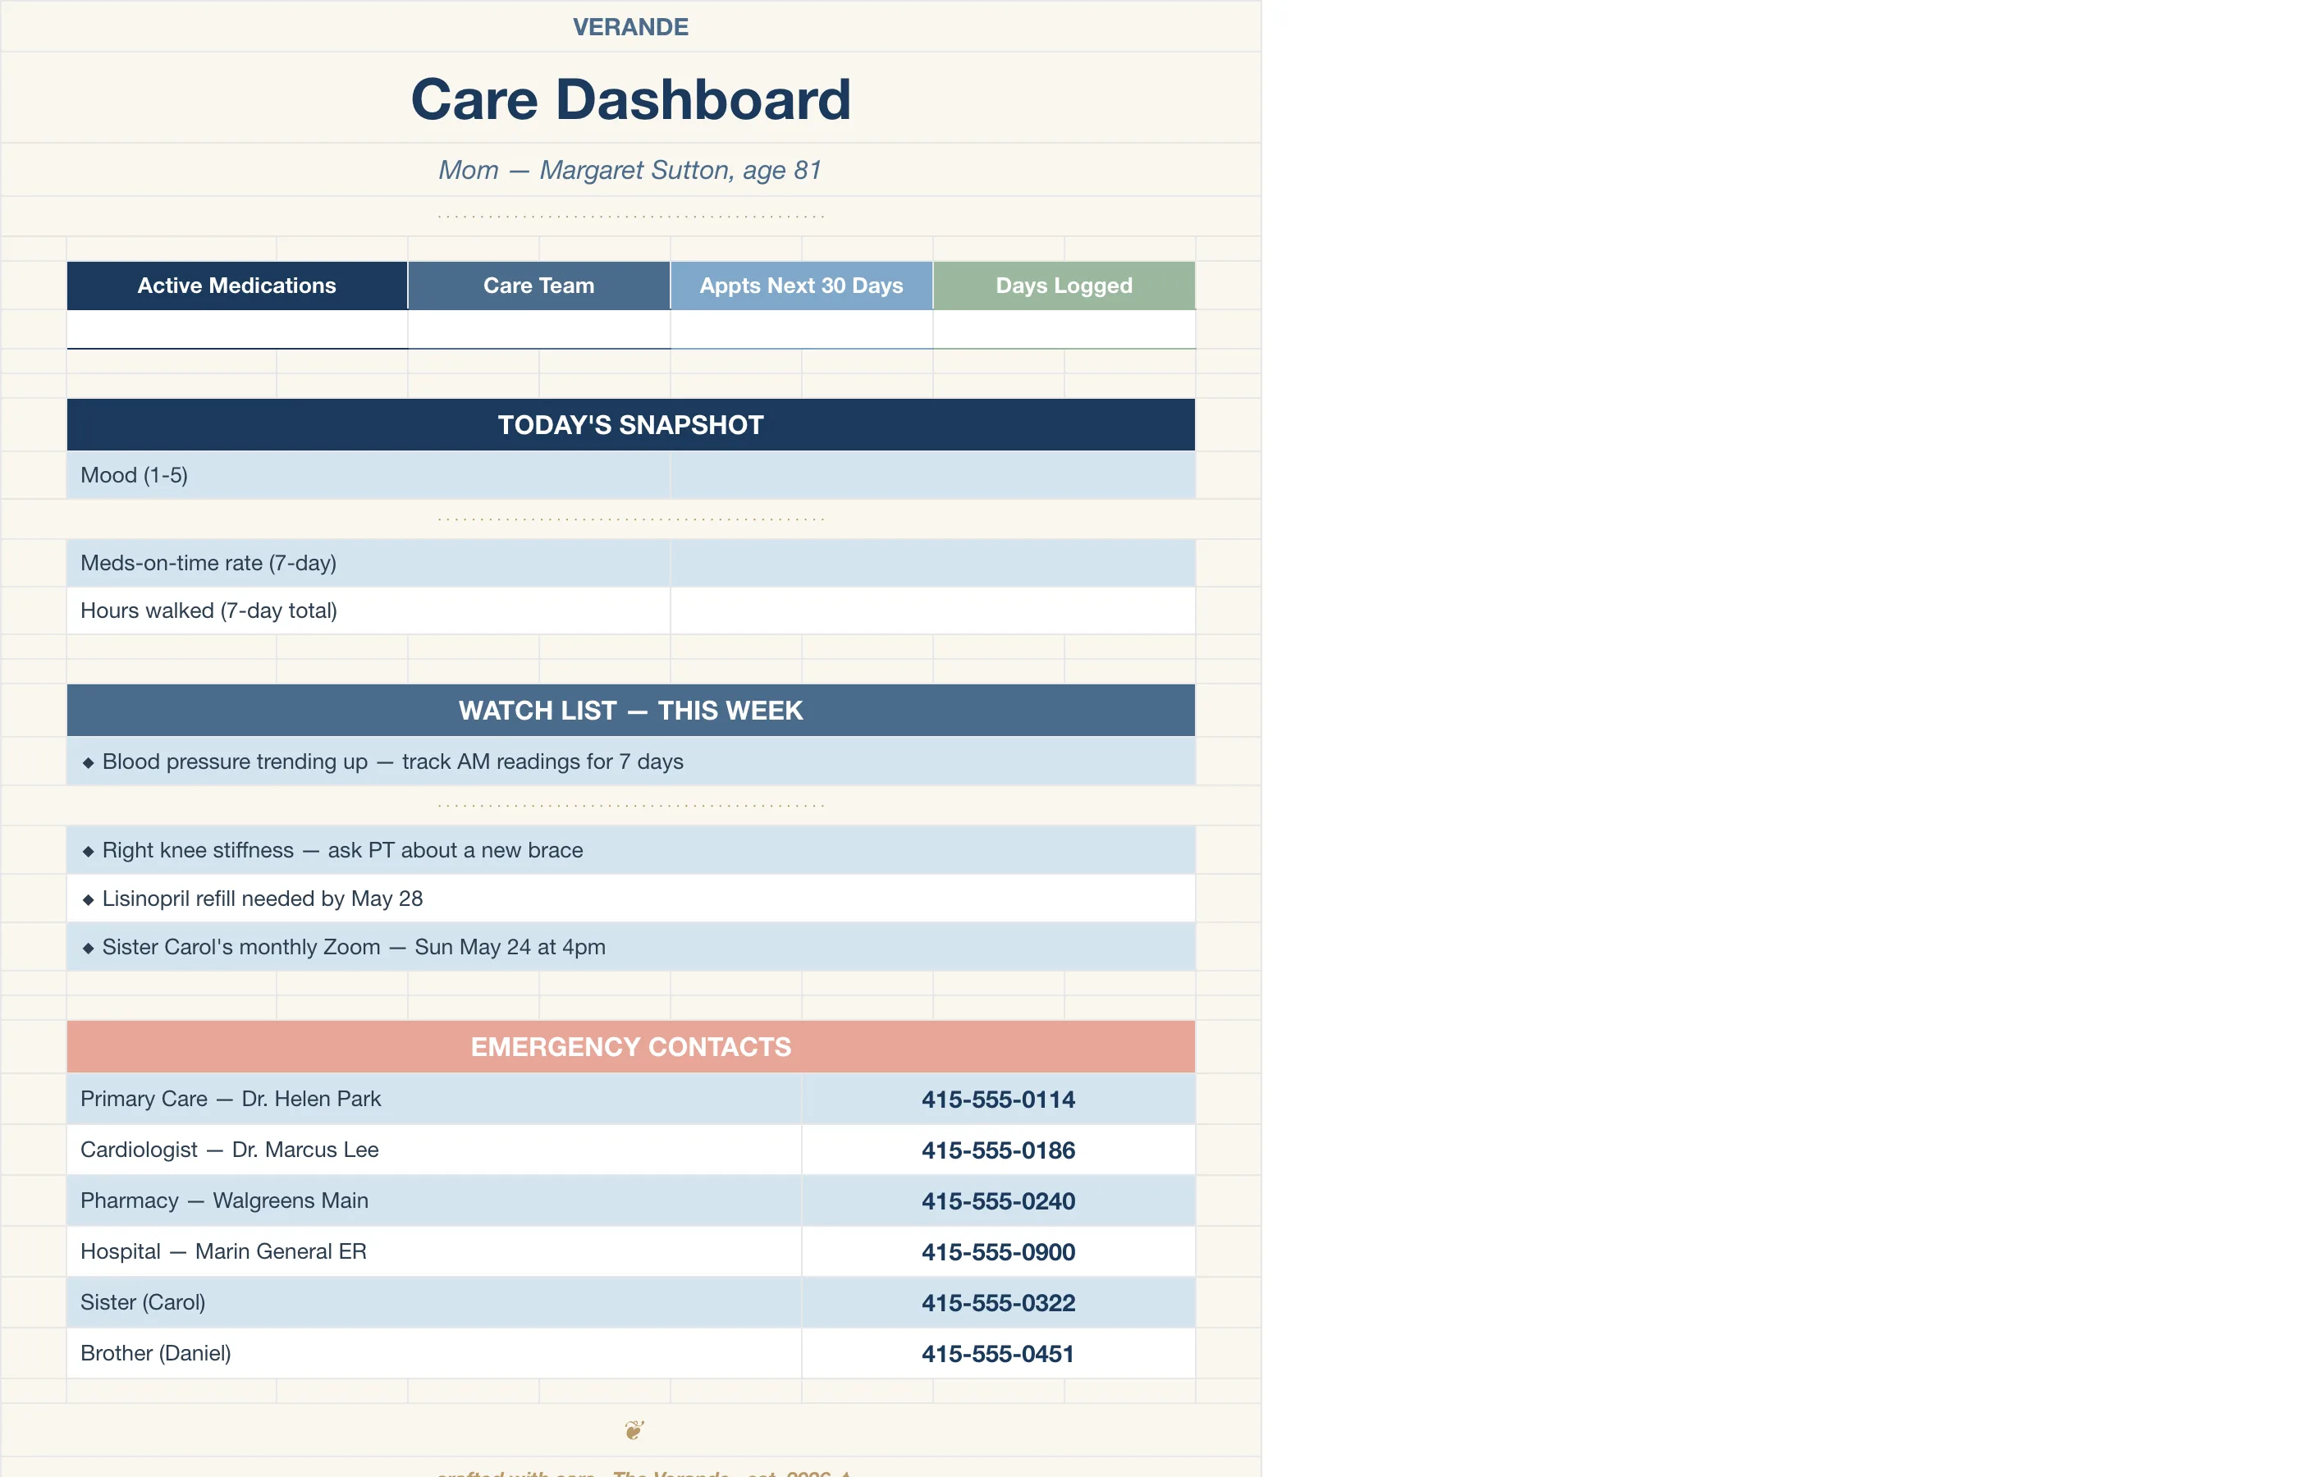Click phone number 415-555-0900
The width and height of the screenshot is (2298, 1477).
coord(999,1251)
